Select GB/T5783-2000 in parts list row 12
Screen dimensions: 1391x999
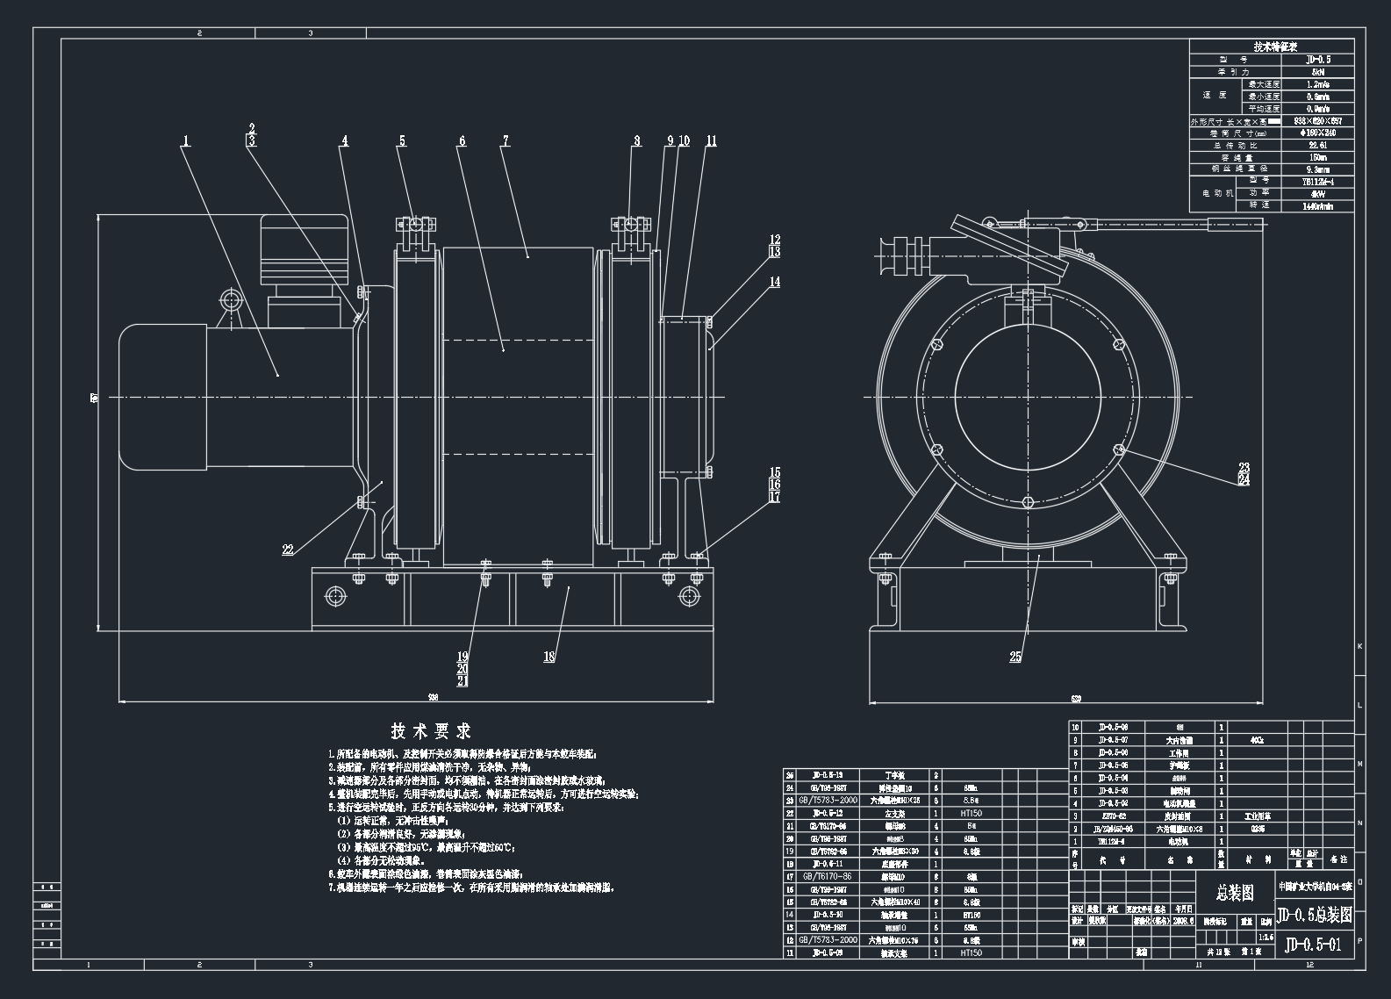click(x=828, y=940)
